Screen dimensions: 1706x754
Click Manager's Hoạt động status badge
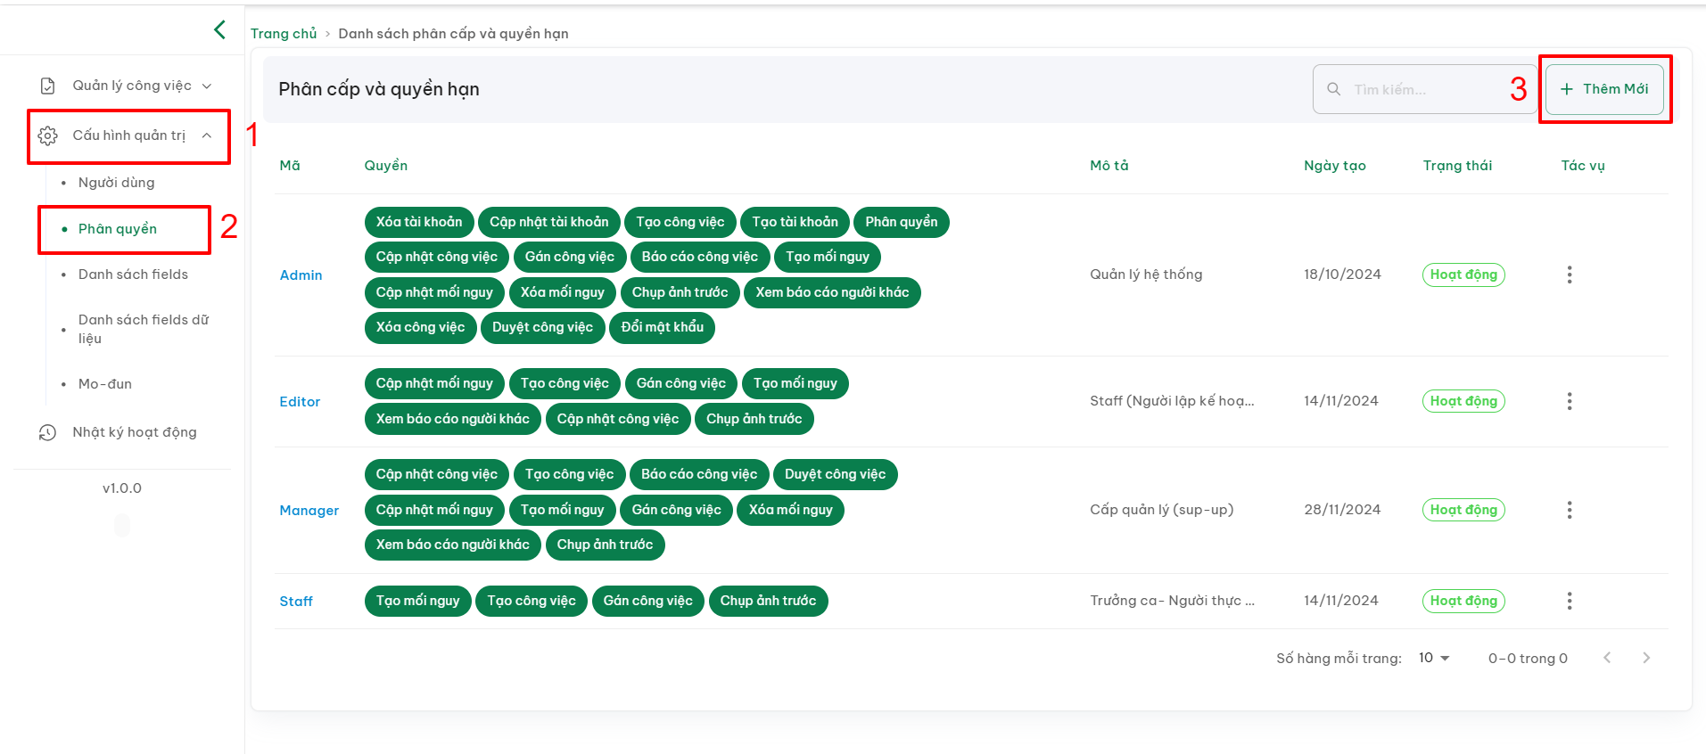[x=1463, y=510]
